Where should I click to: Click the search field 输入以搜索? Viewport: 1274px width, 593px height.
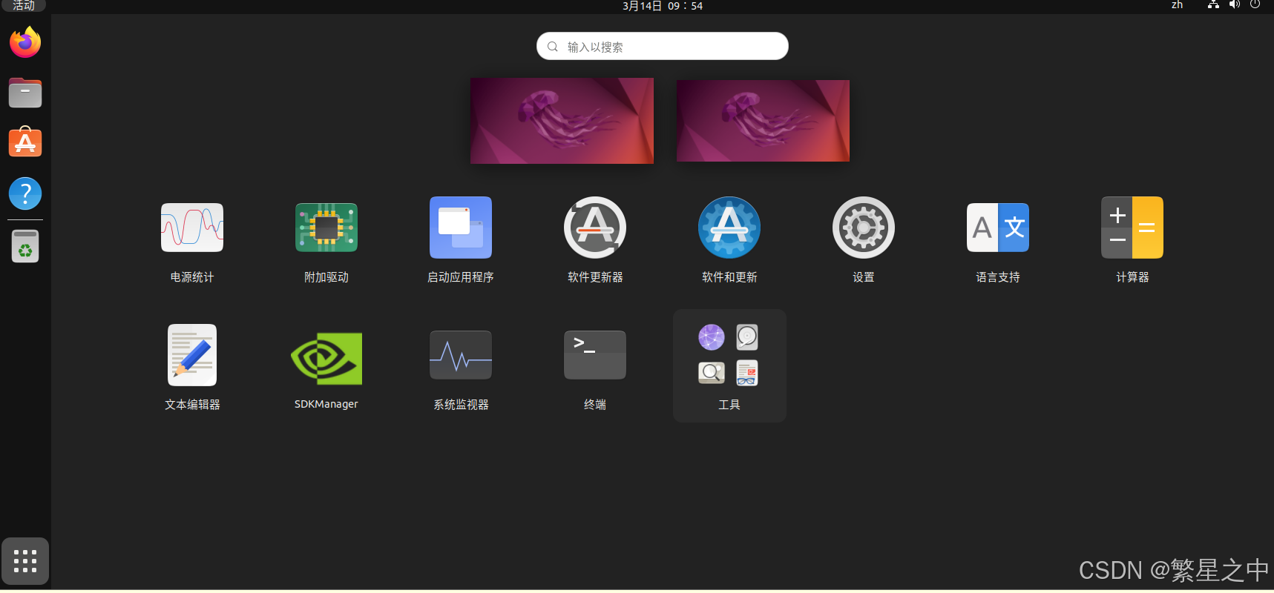click(663, 46)
